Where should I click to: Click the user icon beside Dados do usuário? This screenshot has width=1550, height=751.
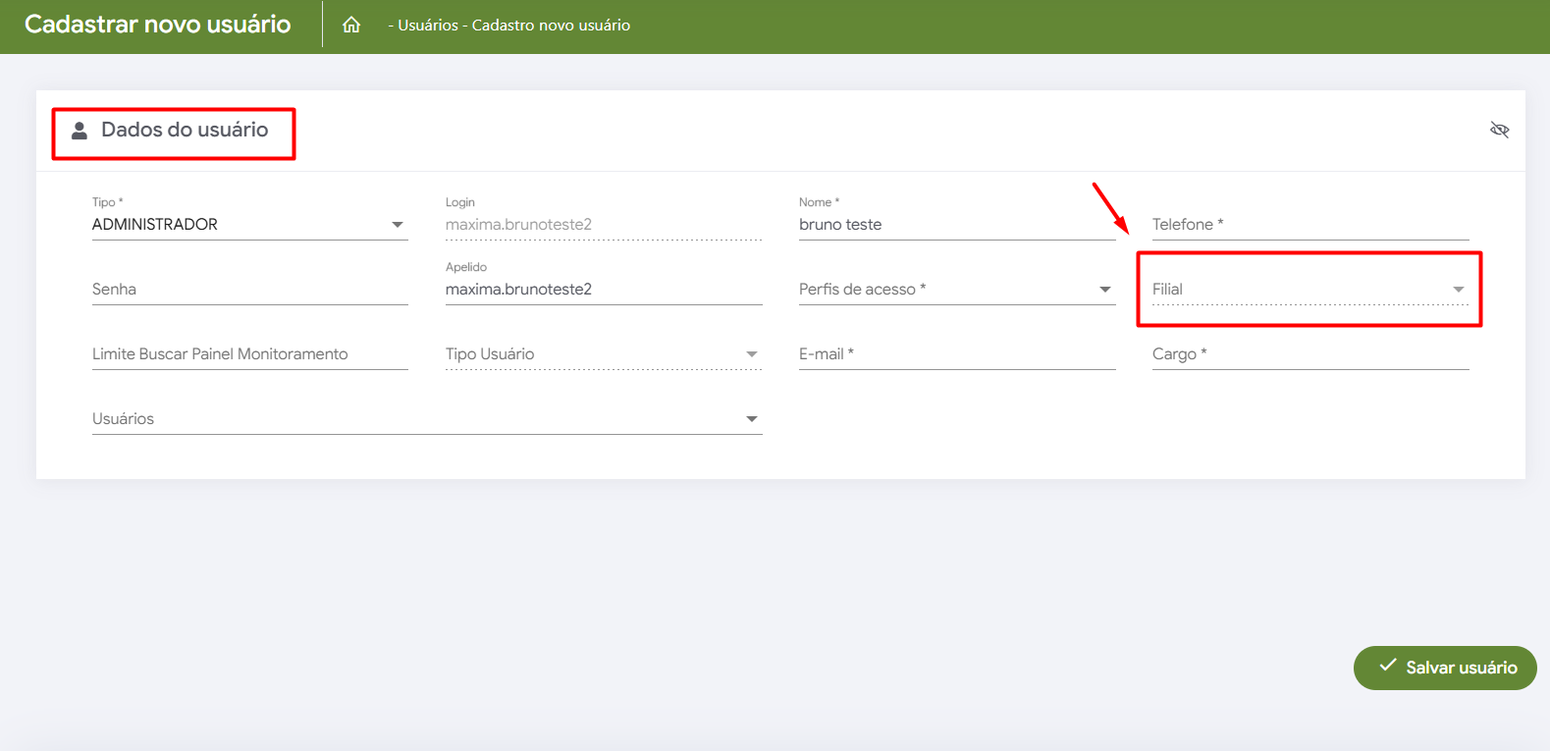click(x=80, y=131)
